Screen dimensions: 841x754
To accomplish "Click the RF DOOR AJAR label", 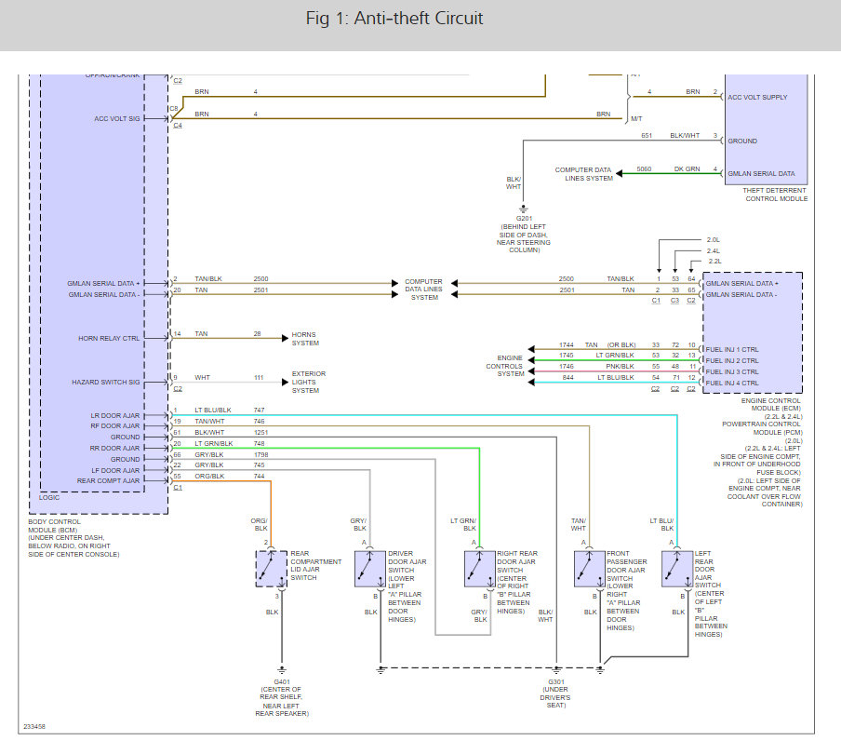I will click(x=114, y=426).
